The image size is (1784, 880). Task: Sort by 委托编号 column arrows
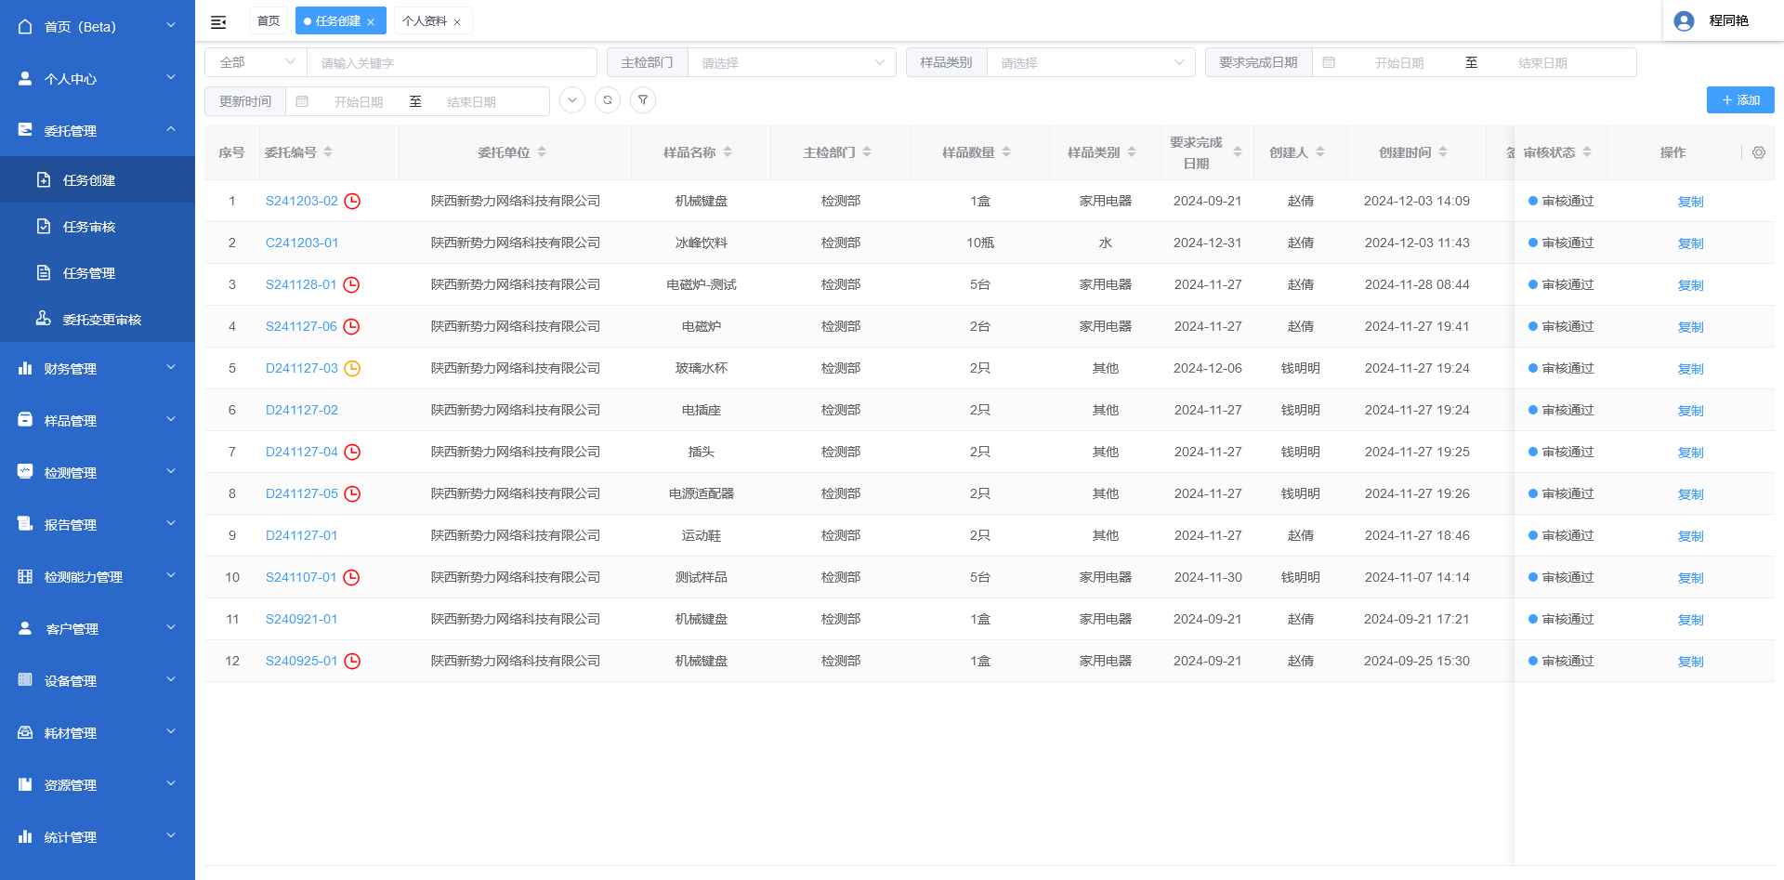[x=328, y=152]
